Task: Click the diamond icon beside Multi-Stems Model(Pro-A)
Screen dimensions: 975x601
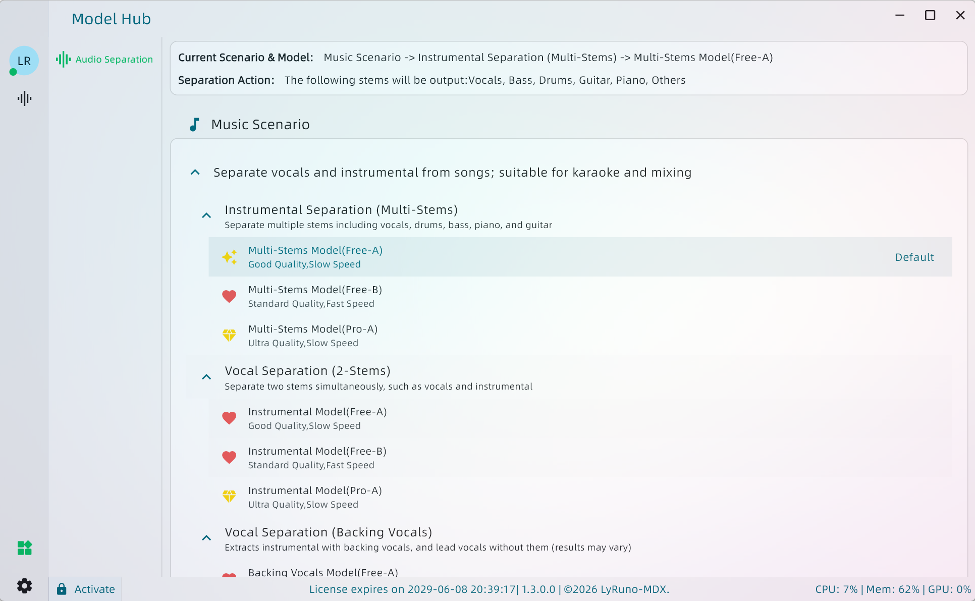Action: point(229,336)
